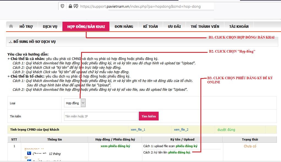
Task: Click the permissions icon in address bar
Action: [76, 6]
